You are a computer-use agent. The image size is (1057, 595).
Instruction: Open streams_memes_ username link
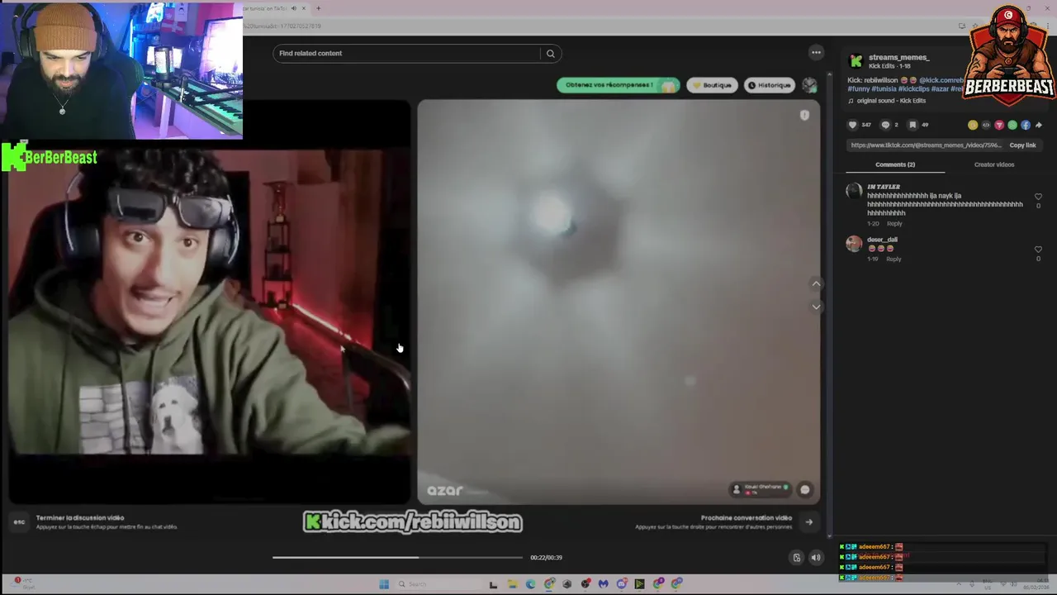[x=898, y=58]
